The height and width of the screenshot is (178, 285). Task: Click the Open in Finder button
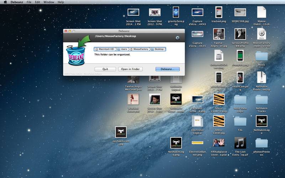point(130,69)
